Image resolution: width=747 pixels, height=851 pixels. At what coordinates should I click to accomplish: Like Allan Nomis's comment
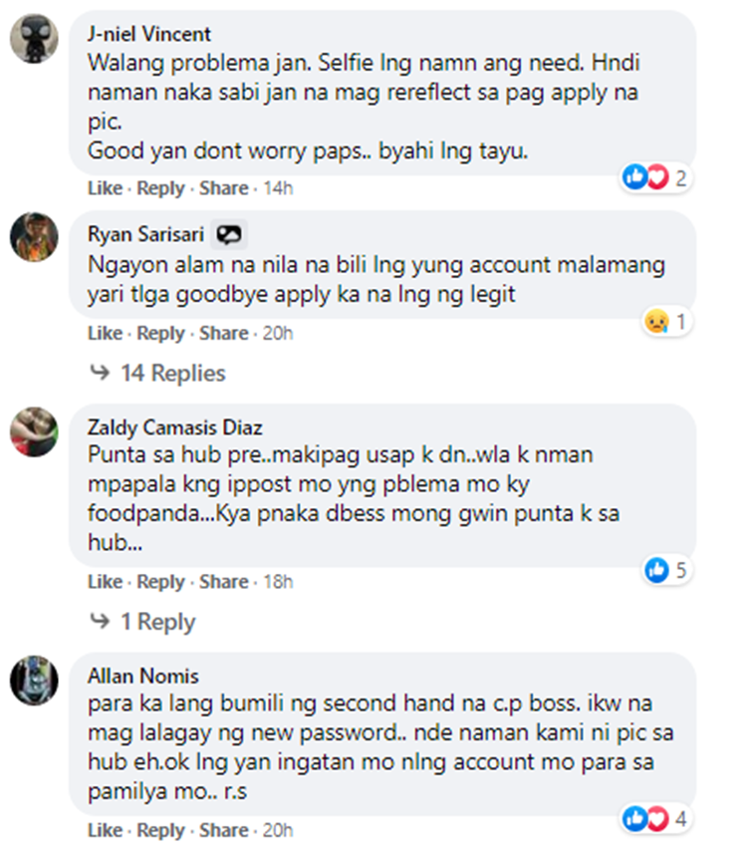(x=105, y=830)
